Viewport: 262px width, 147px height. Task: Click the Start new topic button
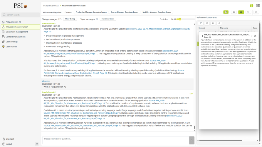(x=108, y=19)
